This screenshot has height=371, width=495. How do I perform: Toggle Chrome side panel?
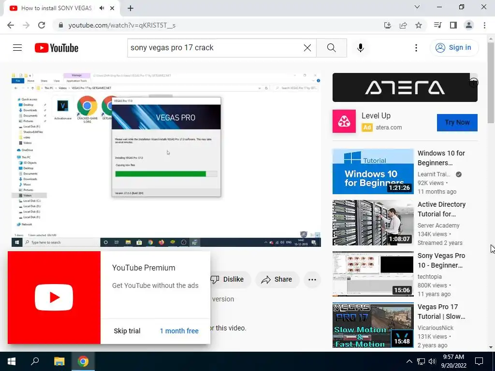[453, 25]
